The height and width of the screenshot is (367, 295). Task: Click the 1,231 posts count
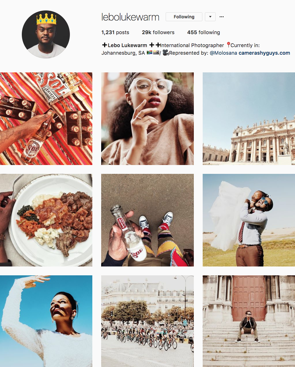click(x=115, y=32)
